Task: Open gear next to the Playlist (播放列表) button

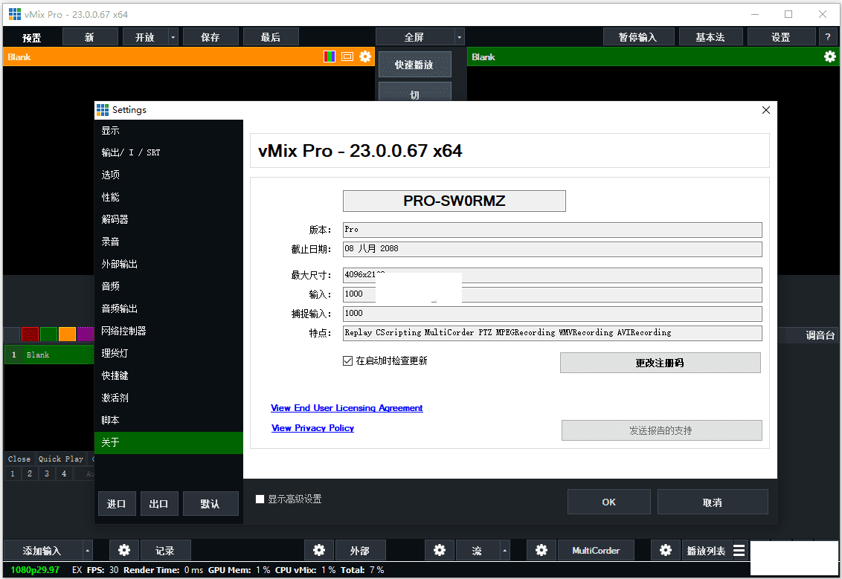Action: (666, 550)
